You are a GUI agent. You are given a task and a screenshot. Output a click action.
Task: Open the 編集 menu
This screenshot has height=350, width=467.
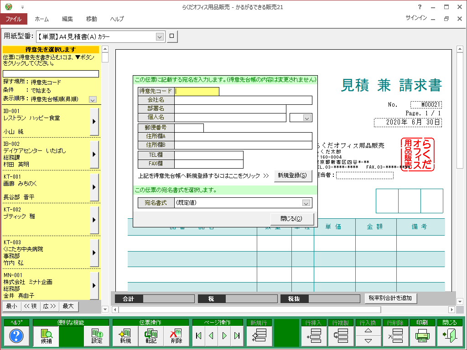coord(67,19)
